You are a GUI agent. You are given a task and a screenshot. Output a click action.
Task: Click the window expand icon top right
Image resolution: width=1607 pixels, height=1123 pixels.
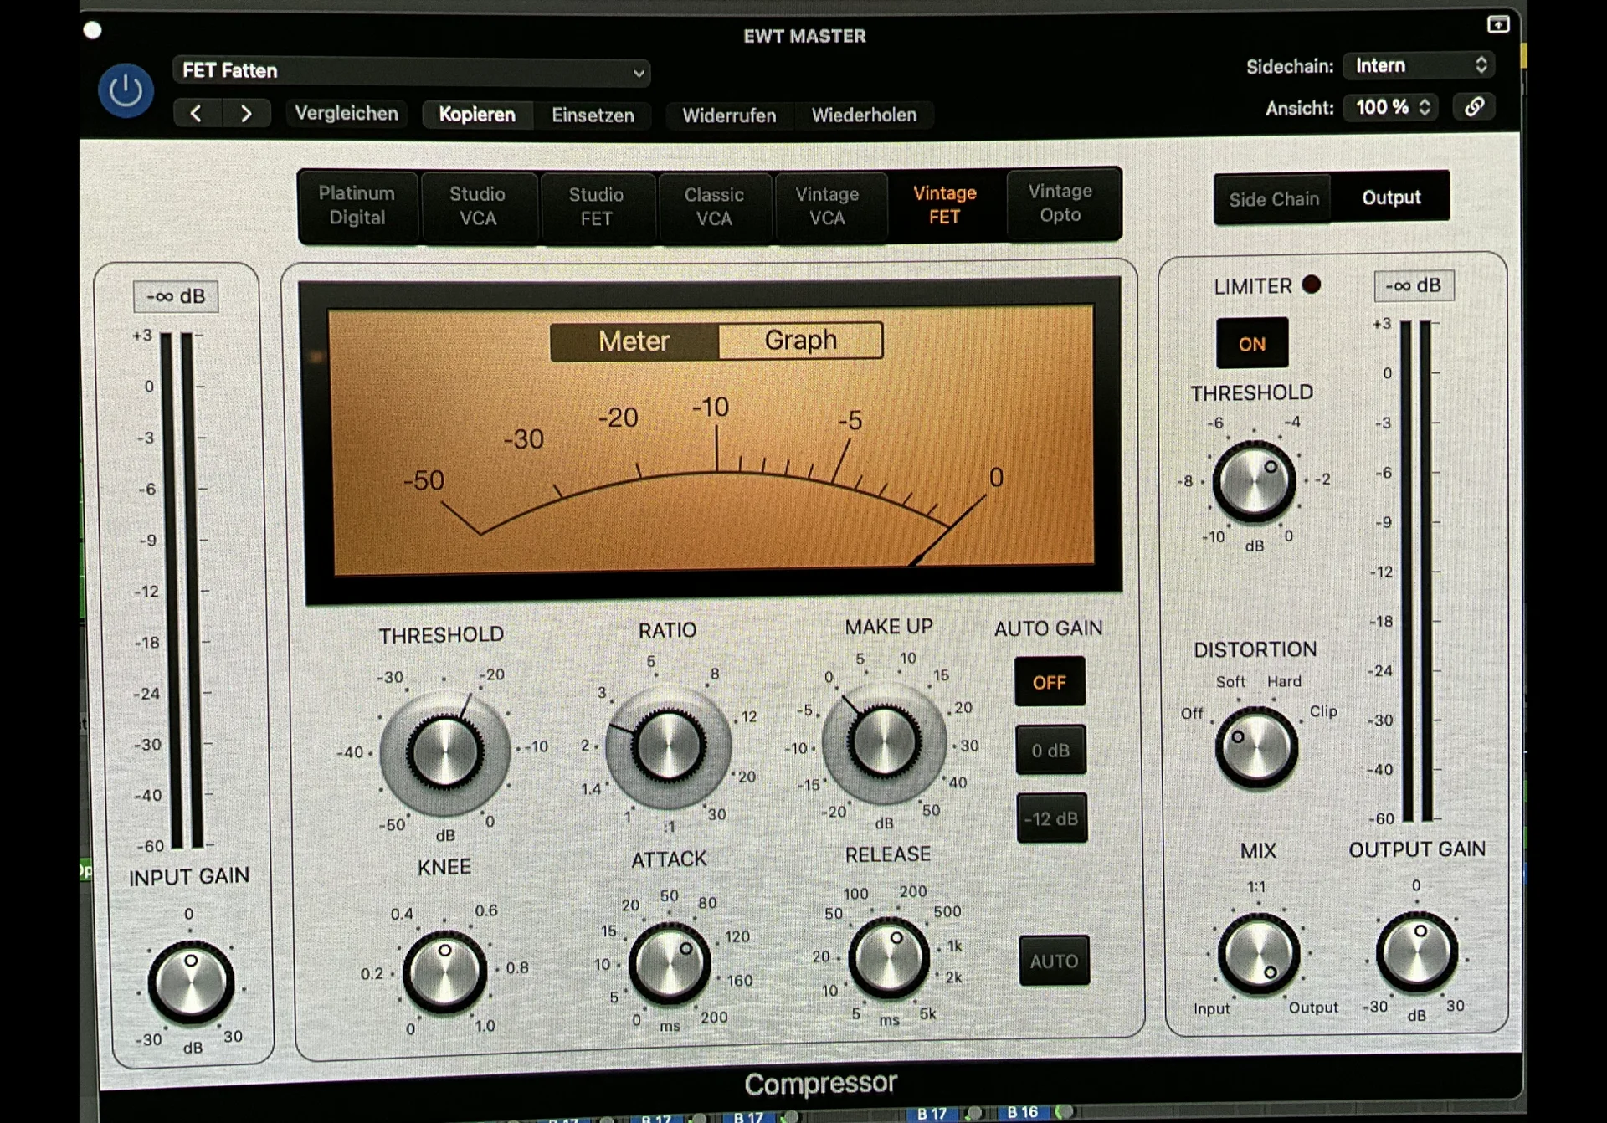[x=1497, y=24]
